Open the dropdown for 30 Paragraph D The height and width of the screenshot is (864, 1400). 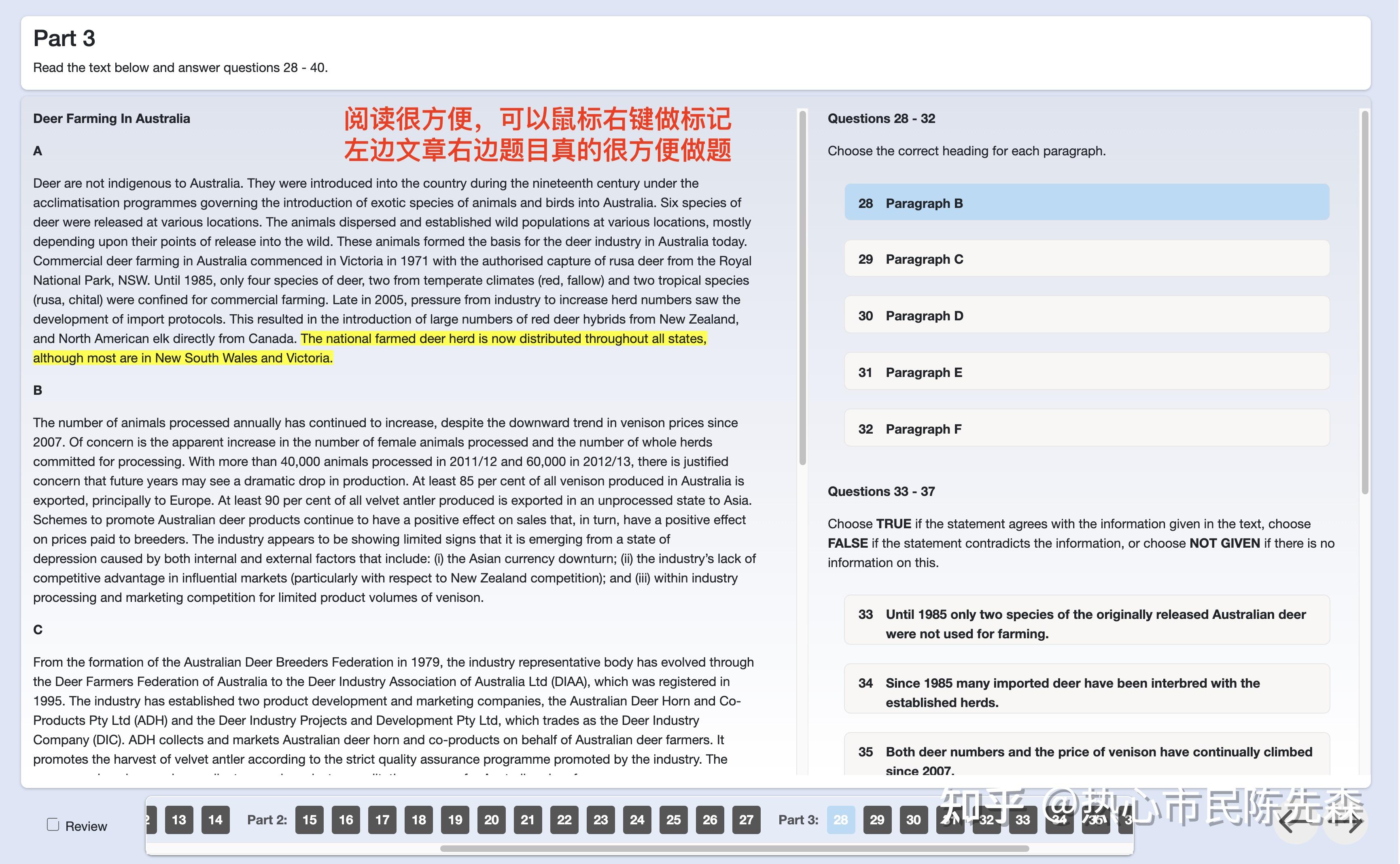point(1087,315)
